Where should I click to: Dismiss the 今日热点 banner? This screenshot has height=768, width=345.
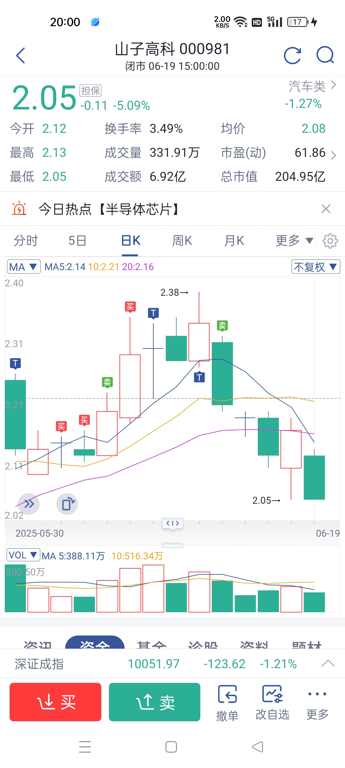326,209
